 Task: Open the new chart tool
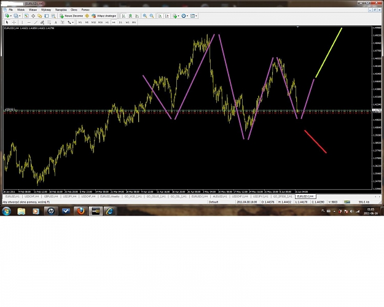(x=7, y=16)
